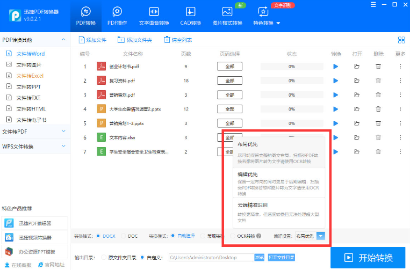The height and width of the screenshot is (270, 410).
Task: Expand the 特色转换 dropdown tab
Action: [266, 16]
